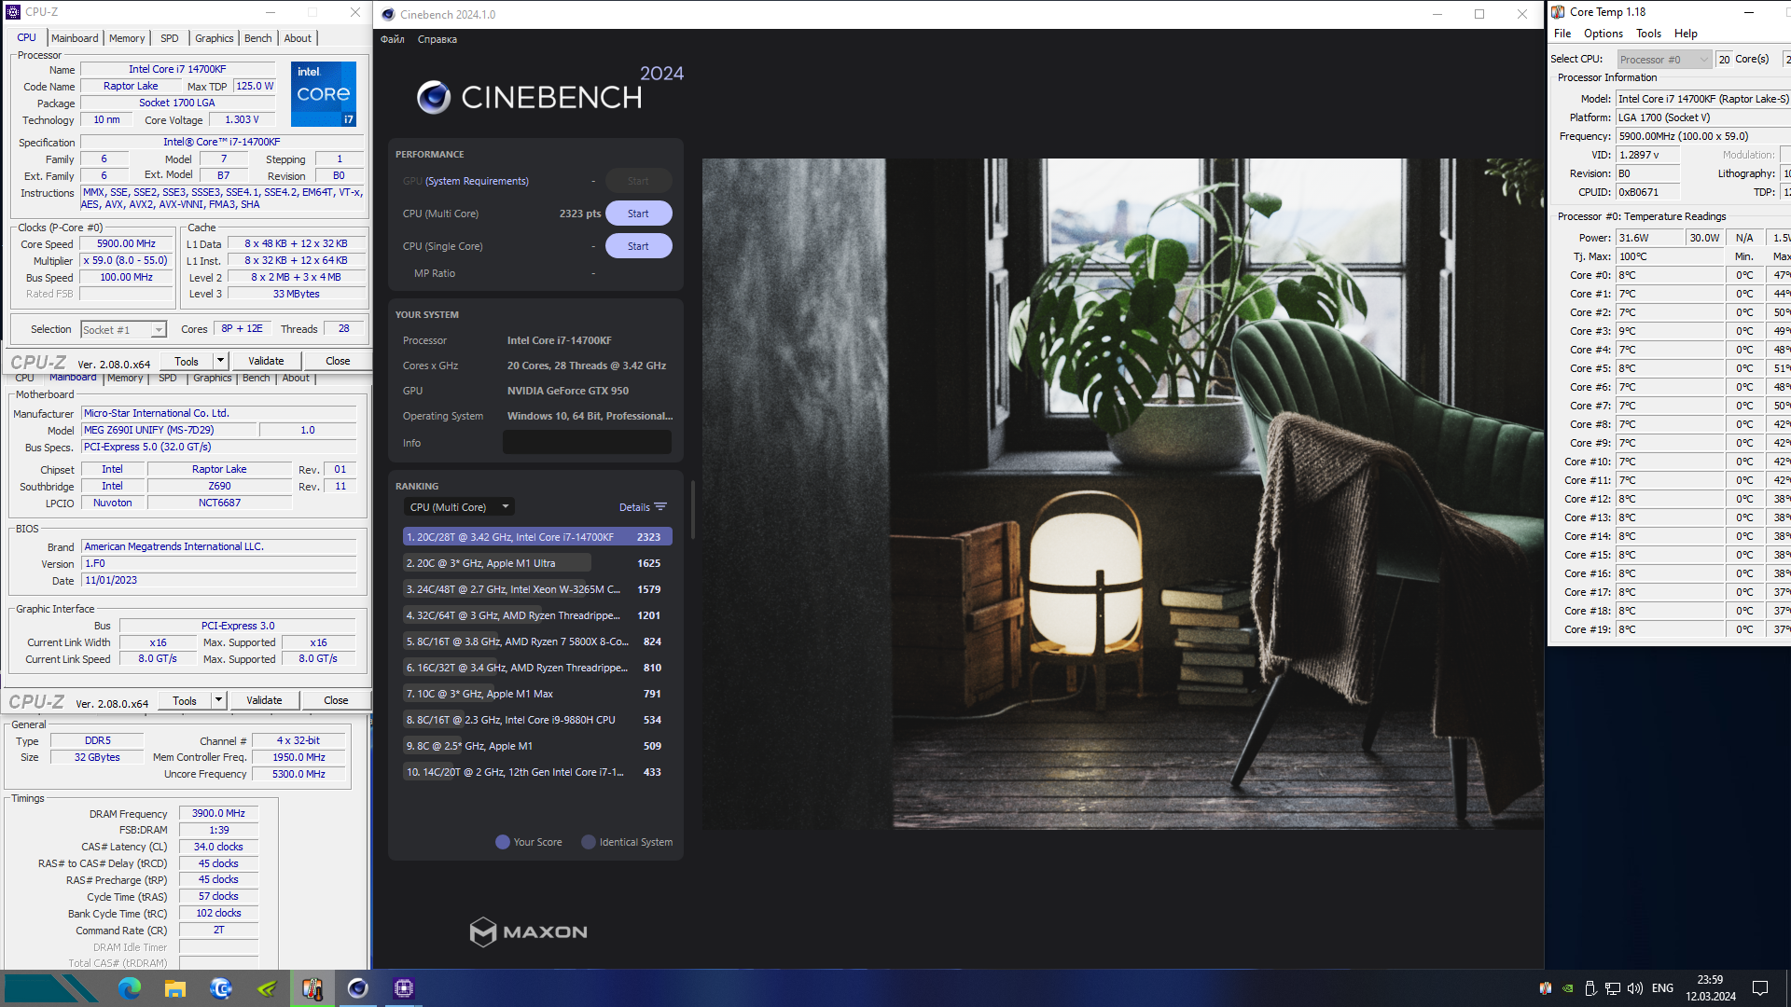Select the CPU tab in top CPU-Z
Viewport: 1791px width, 1007px height.
[x=26, y=37]
